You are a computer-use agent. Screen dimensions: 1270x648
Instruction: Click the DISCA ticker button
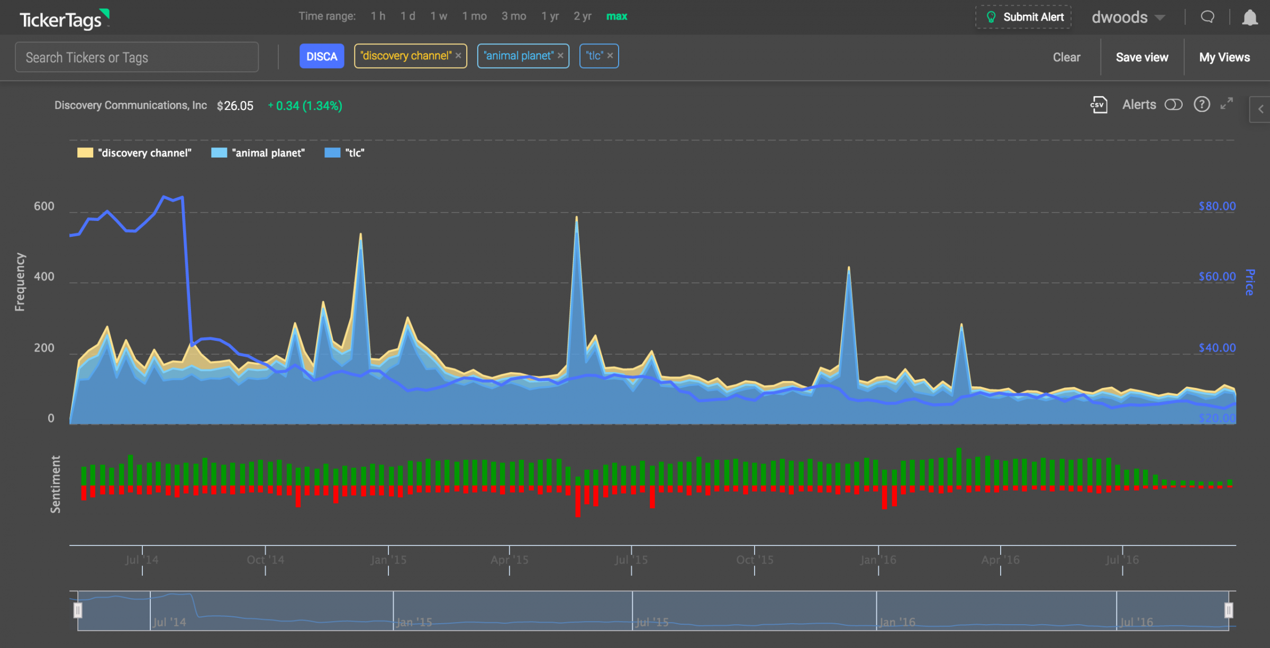322,56
